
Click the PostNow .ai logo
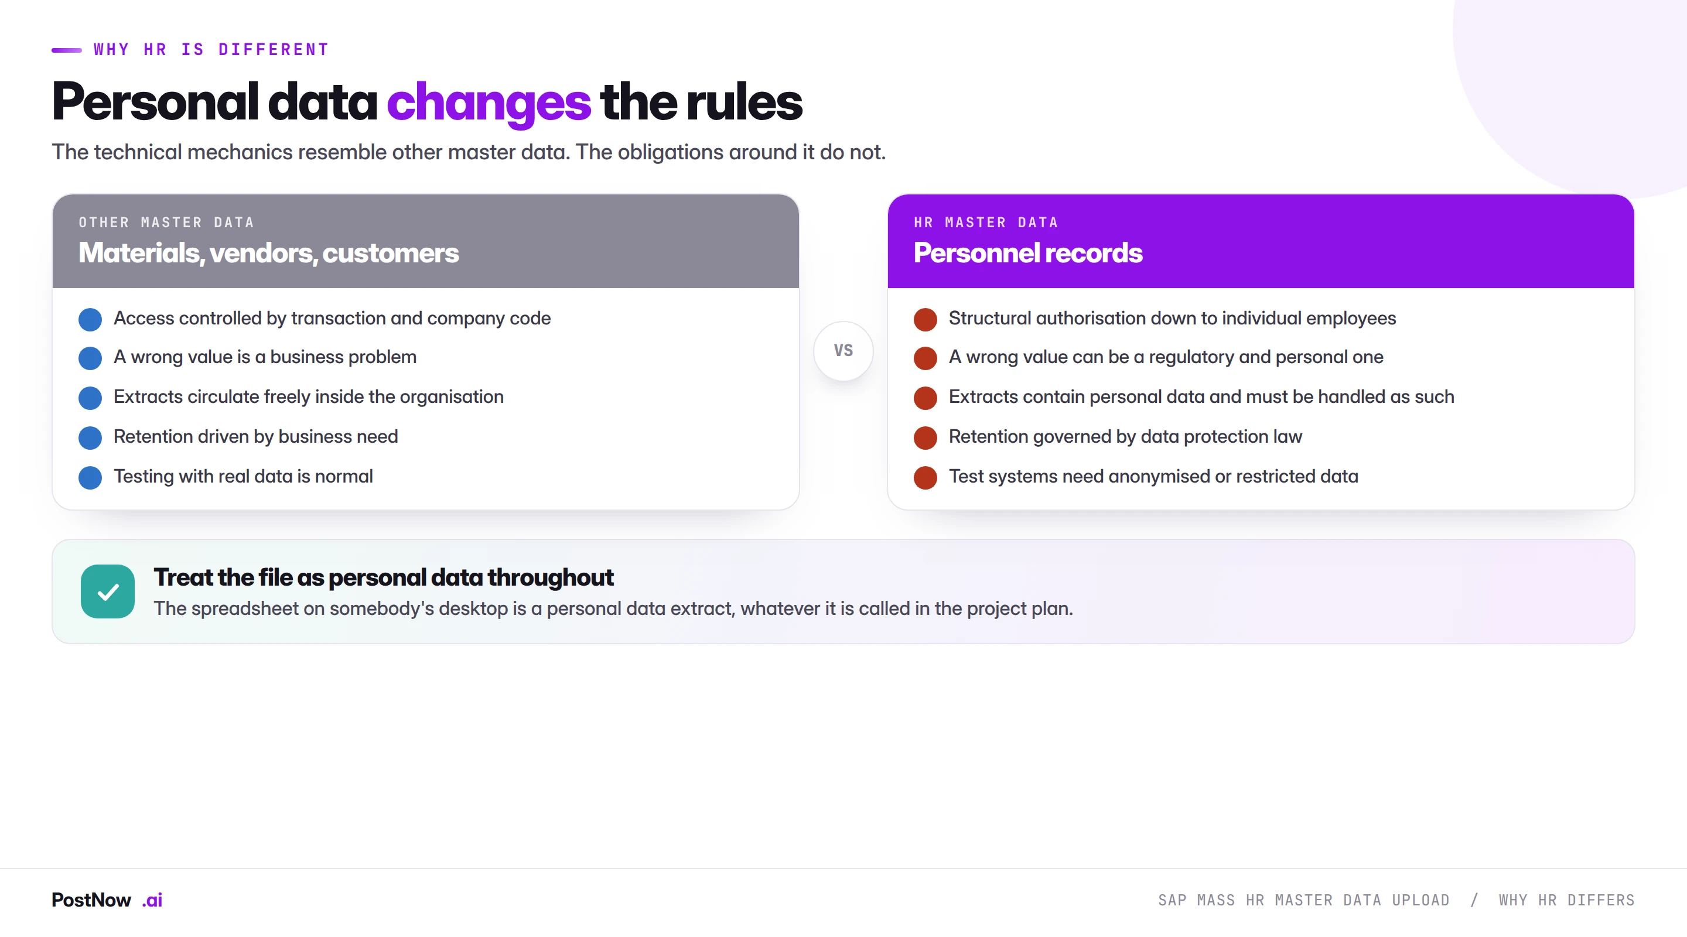107,900
